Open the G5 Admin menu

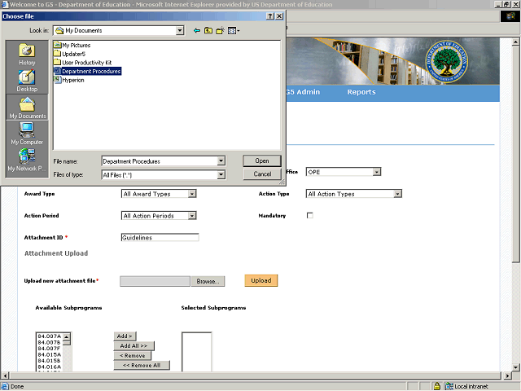click(x=303, y=92)
